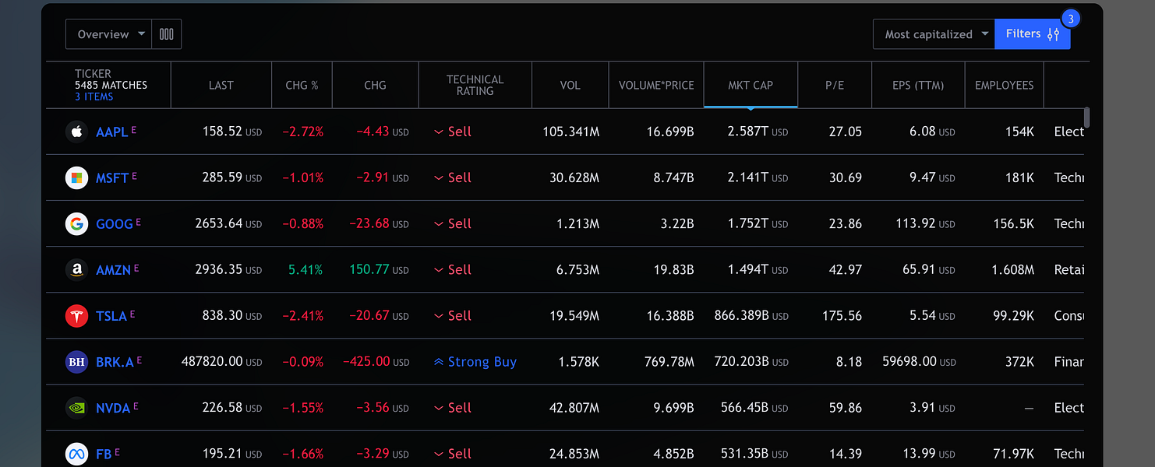The image size is (1155, 467).
Task: Open the BRK.A ticker link
Action: point(115,362)
